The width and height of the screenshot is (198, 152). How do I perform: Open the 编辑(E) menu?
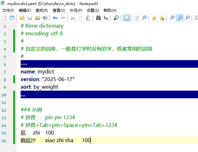pos(25,10)
